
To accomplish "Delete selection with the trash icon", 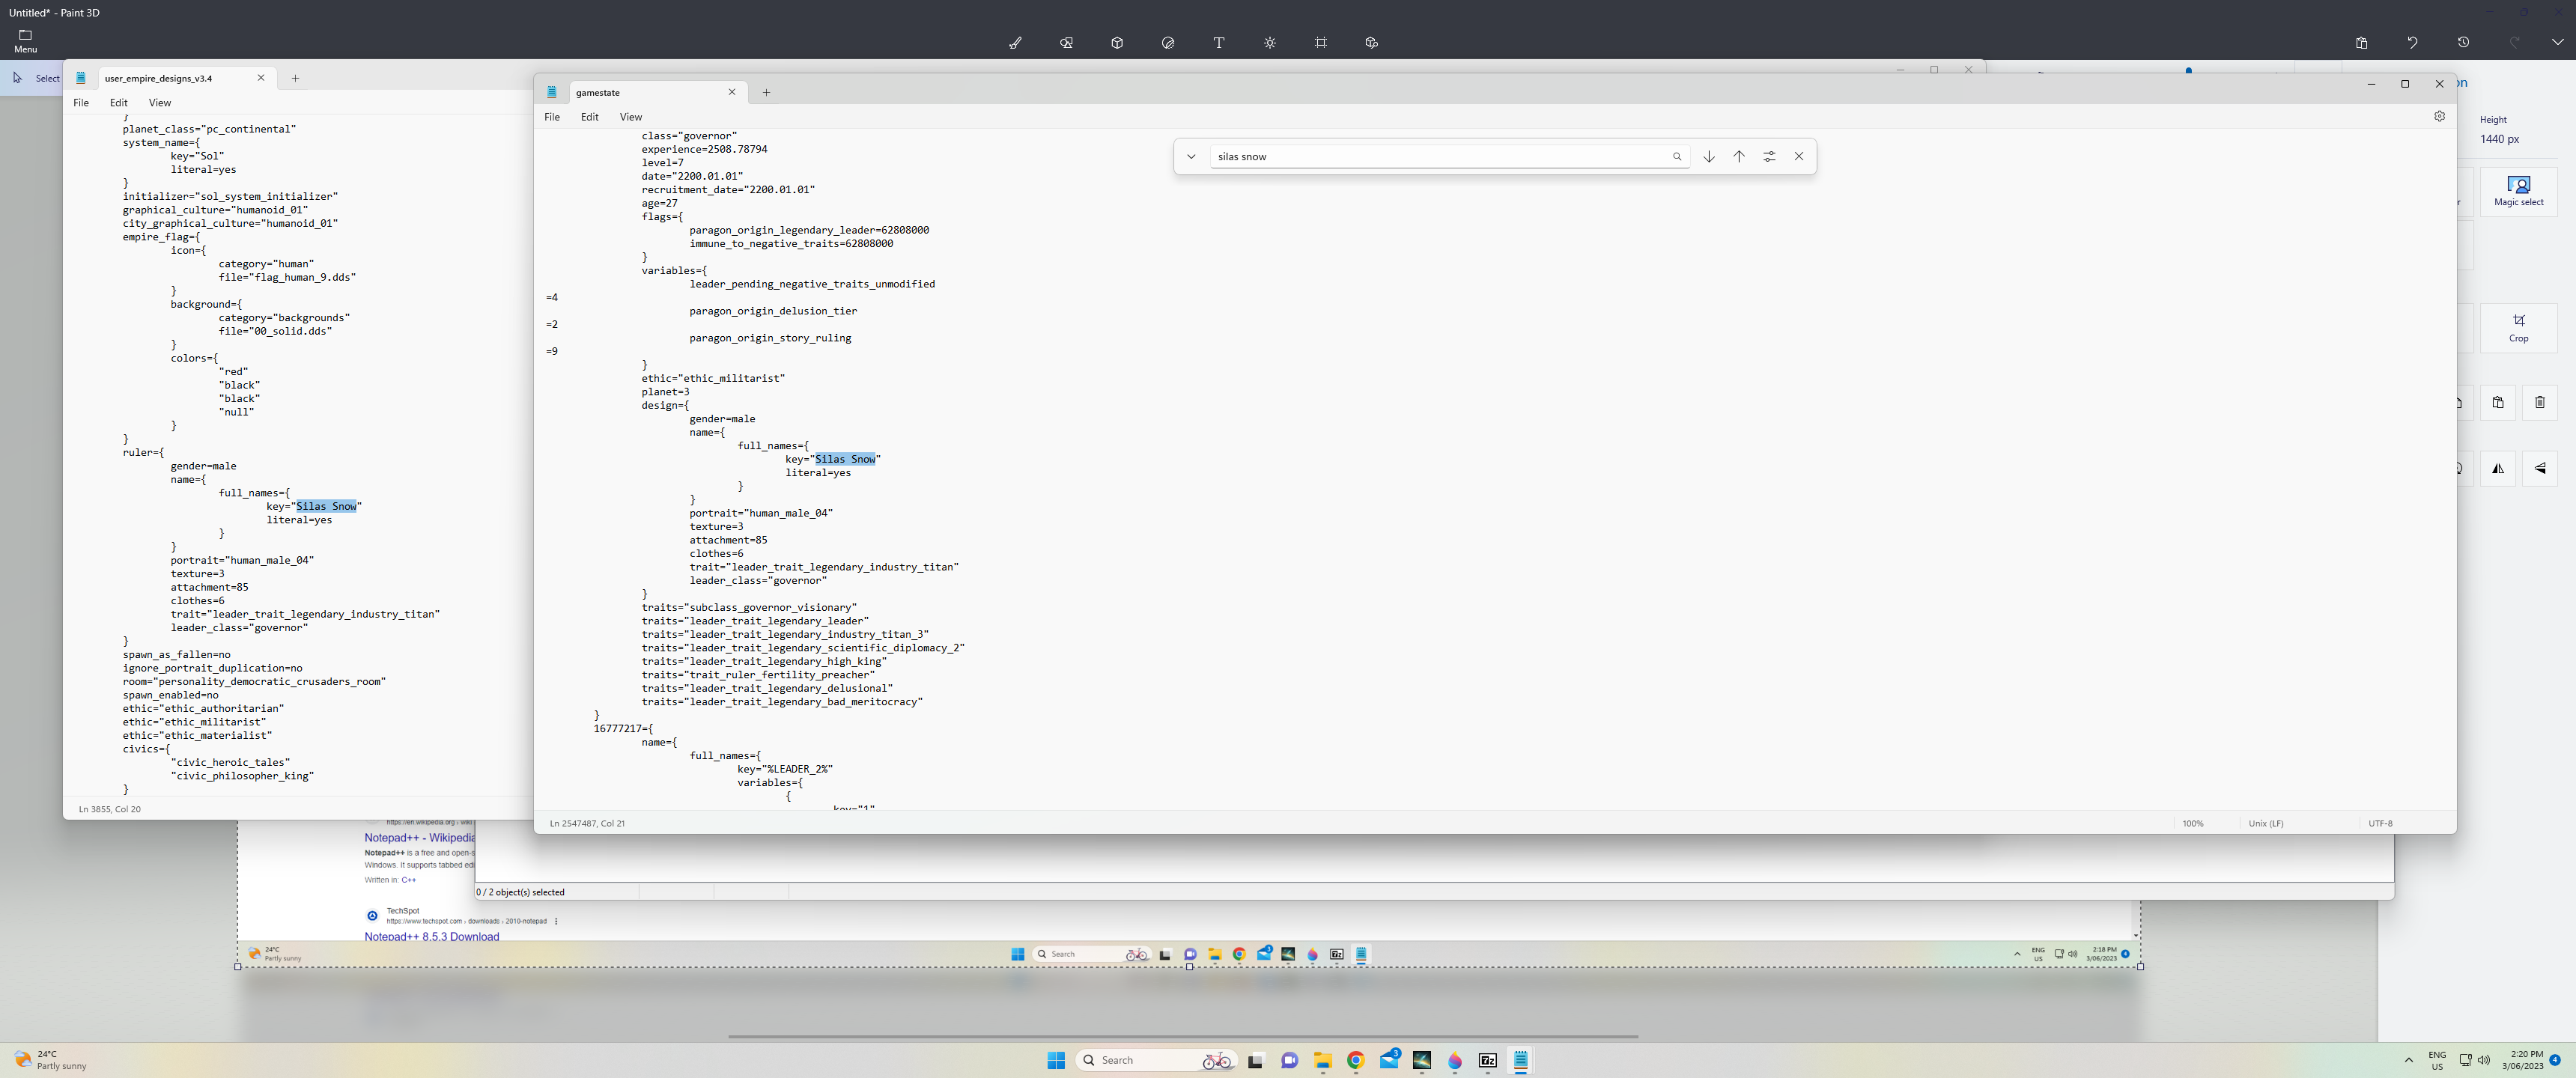I will click(x=2539, y=403).
